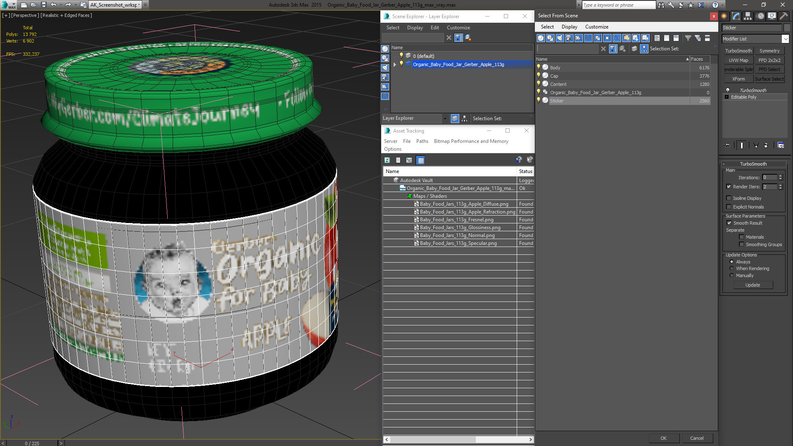The image size is (793, 446).
Task: Save the file with the disk icon
Action: (44, 5)
